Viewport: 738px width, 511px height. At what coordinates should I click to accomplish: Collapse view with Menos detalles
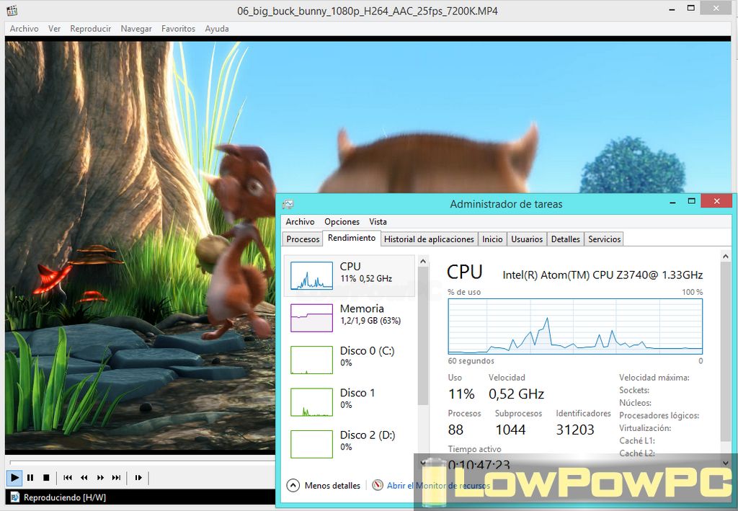324,486
